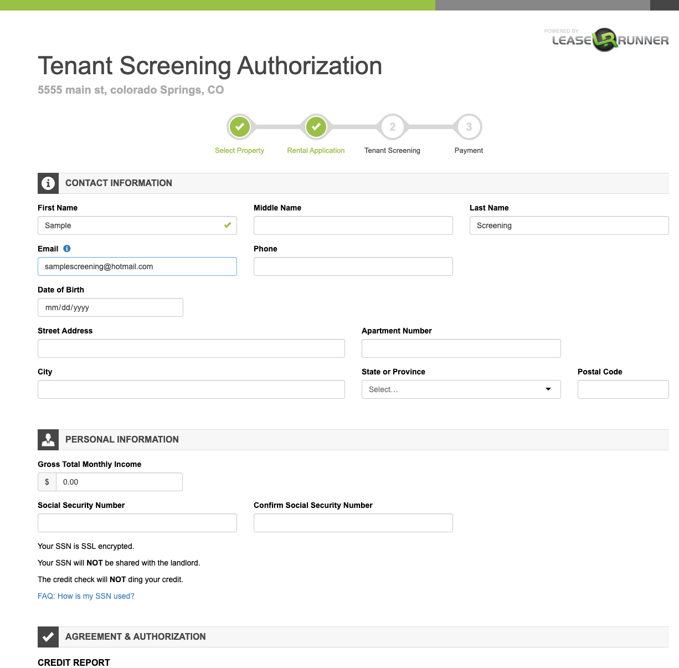Focus the Social Security Number field
The image size is (679, 668).
[137, 523]
